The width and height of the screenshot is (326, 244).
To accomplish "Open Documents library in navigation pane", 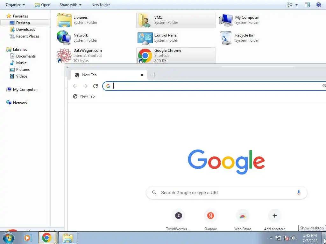I will (x=26, y=56).
